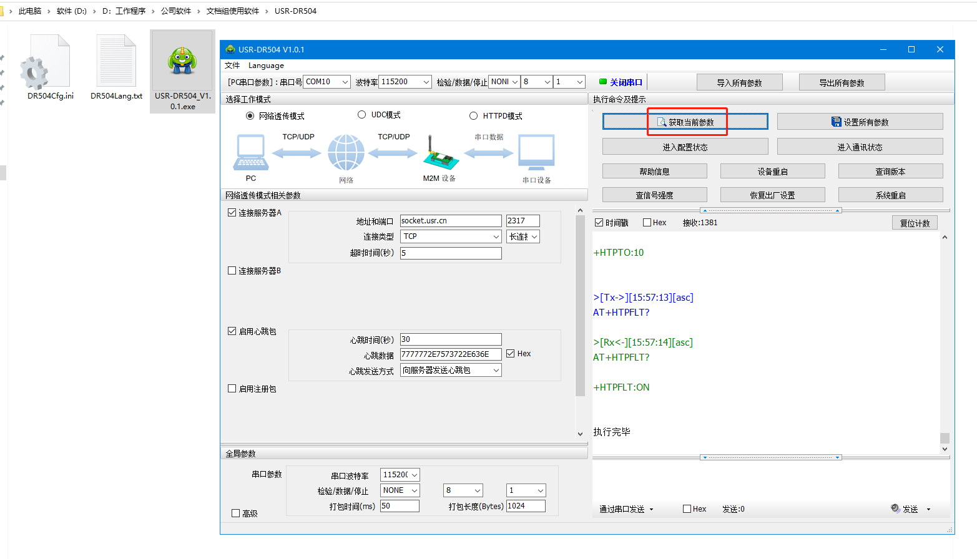Click the socket.usr.cn address input field
The image size is (977, 559).
[x=450, y=221]
